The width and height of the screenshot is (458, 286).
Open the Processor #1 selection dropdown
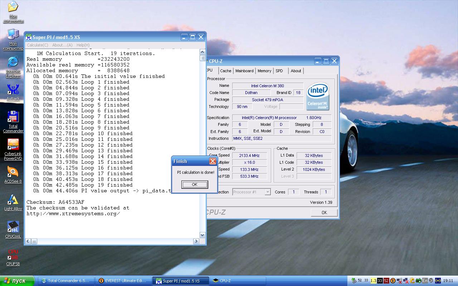pos(251,192)
